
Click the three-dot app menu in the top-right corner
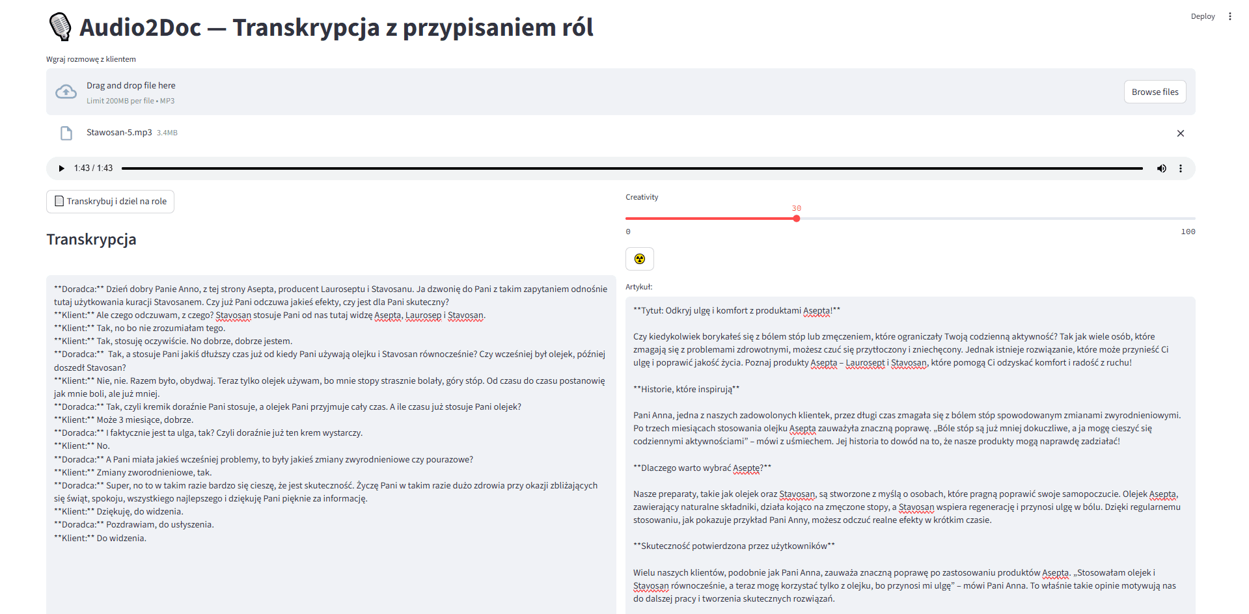[x=1230, y=16]
